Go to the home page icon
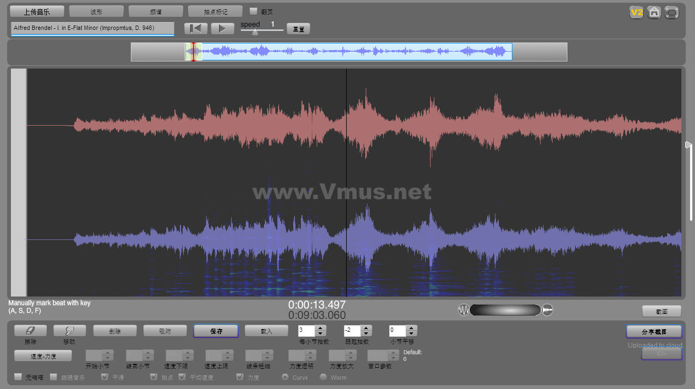The height and width of the screenshot is (389, 695). (654, 13)
